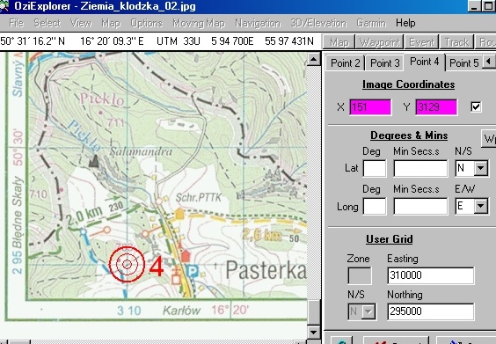
Task: Click the Map toolbar button
Action: point(339,42)
